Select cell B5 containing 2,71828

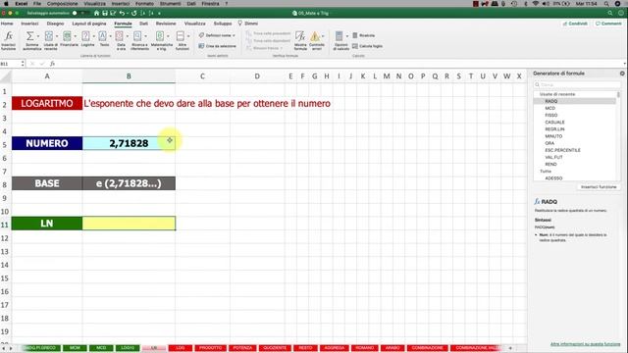(129, 143)
